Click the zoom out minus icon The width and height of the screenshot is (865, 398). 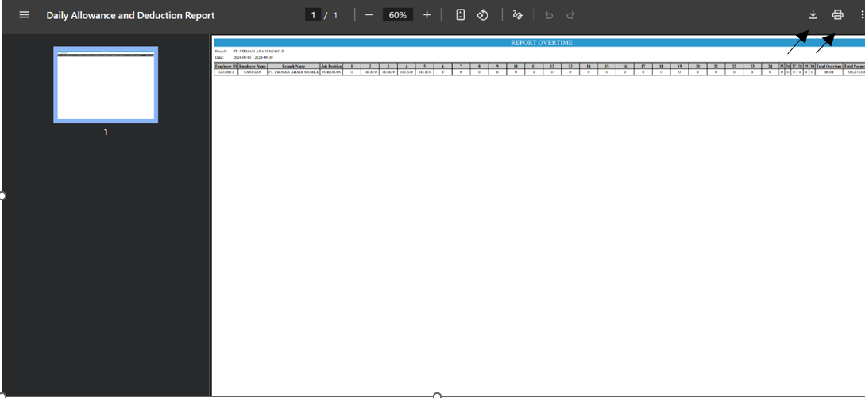[369, 15]
